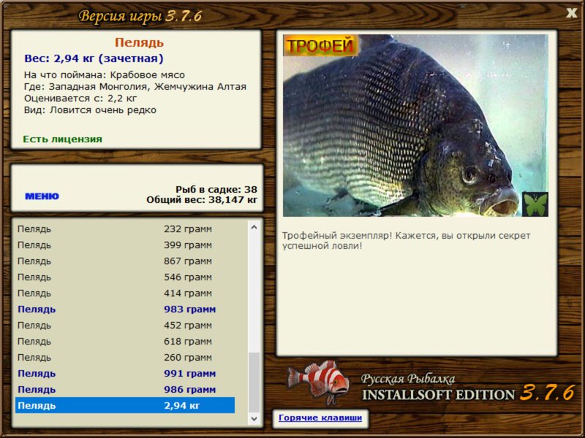The height and width of the screenshot is (438, 585).
Task: Select the Пелядь 232 грамм entry
Action: pyautogui.click(x=125, y=229)
